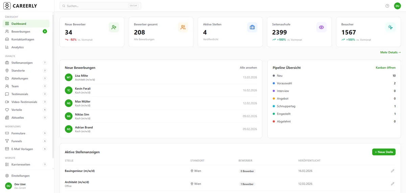Click Niklas Sim's N6 avatar
This screenshot has width=406, height=193.
(69, 116)
